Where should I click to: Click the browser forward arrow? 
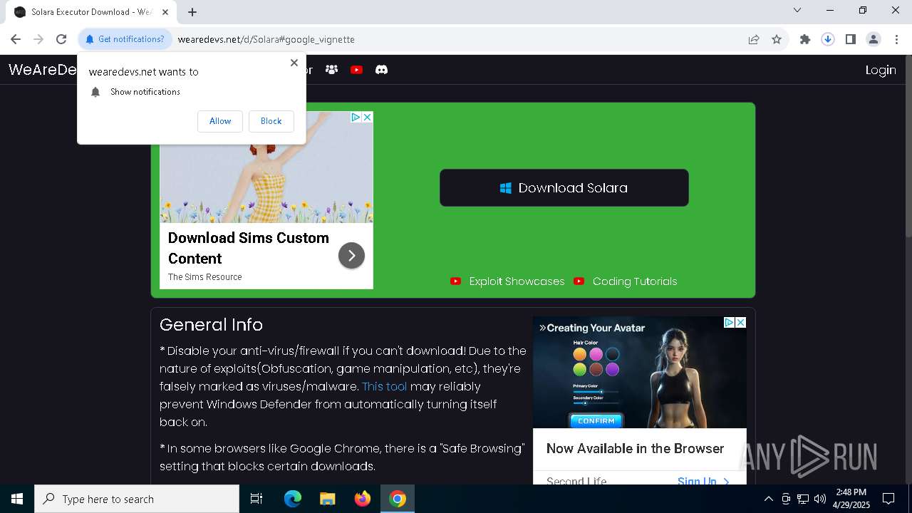38,39
